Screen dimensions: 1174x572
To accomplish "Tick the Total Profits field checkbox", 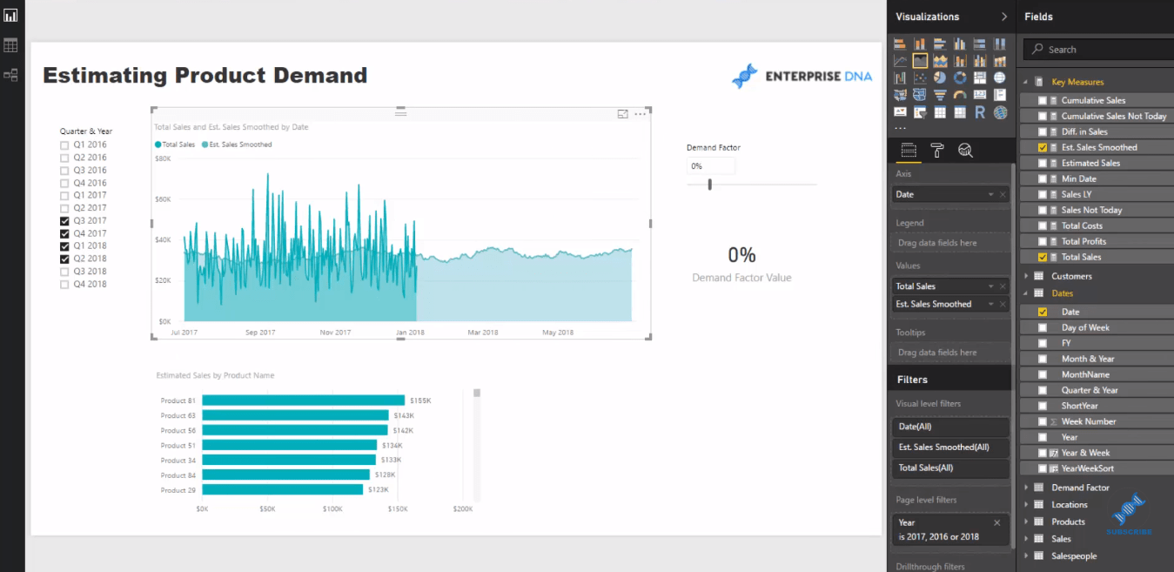I will (x=1043, y=242).
